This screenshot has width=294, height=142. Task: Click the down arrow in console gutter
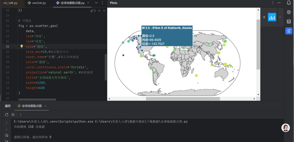pyautogui.click(x=7, y=129)
